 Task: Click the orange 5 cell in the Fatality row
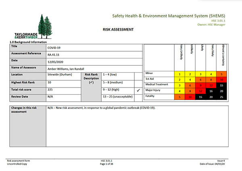pos(179,97)
